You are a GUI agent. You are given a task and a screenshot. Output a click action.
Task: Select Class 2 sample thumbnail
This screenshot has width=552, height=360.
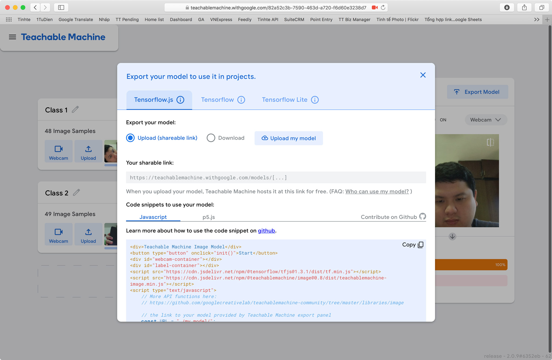coord(111,234)
